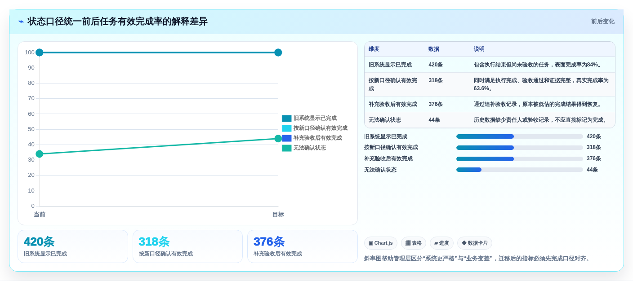
Task: Click the Chart.js tag chip
Action: (381, 243)
